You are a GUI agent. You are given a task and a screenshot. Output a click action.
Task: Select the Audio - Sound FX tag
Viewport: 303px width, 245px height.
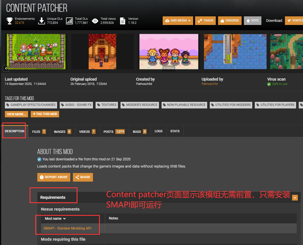(76, 105)
